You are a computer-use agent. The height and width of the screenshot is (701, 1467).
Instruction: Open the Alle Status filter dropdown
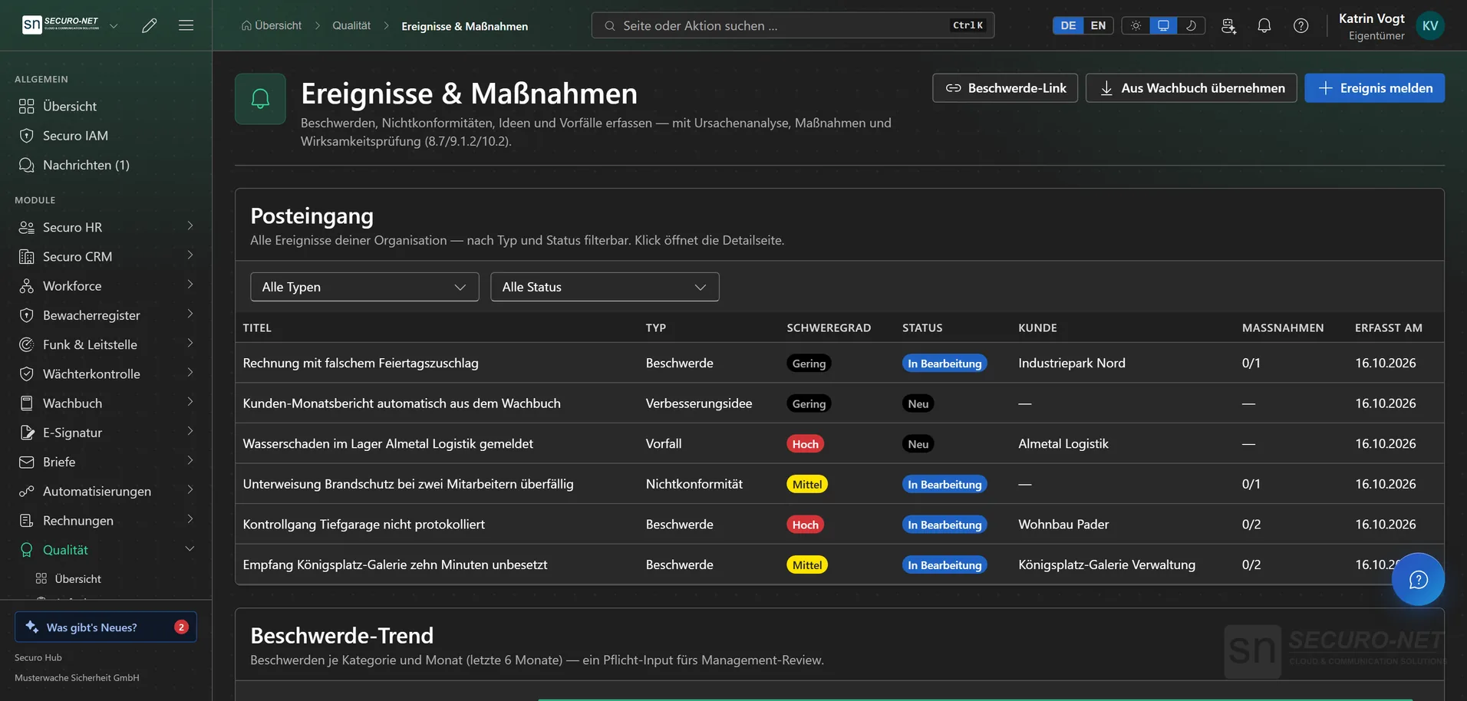(x=605, y=287)
